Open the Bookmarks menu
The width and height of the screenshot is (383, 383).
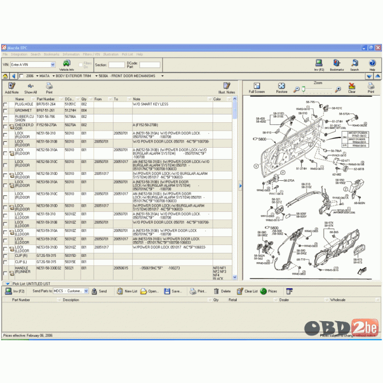(52, 55)
